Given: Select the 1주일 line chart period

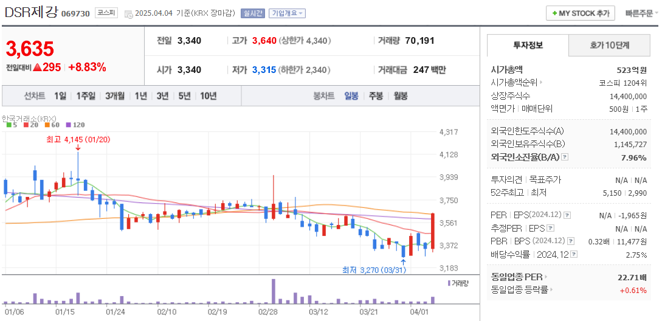Looking at the screenshot, I should click(x=86, y=96).
